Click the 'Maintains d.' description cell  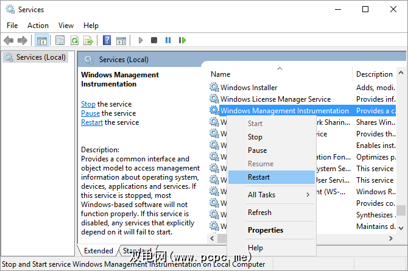[x=376, y=227]
